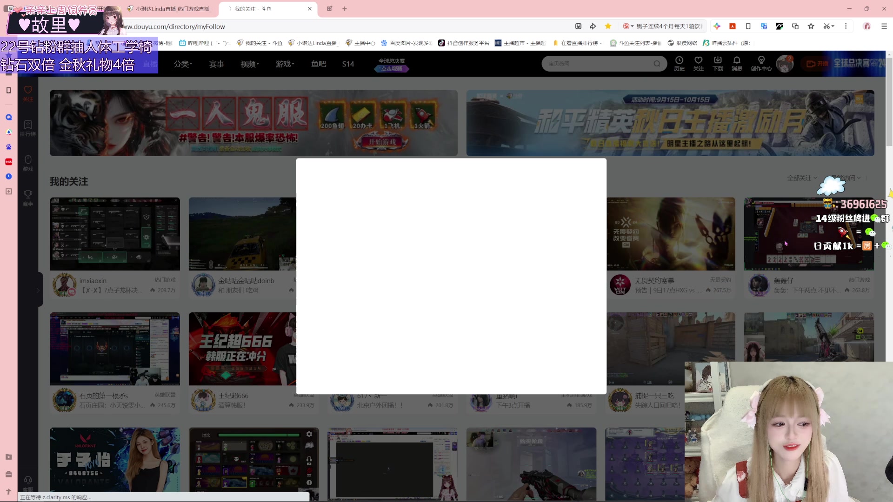This screenshot has height=502, width=893.
Task: Open 创作中心 lightbulb icon
Action: [x=761, y=63]
